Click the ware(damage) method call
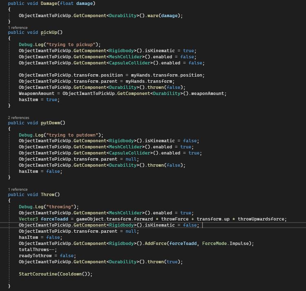The height and width of the screenshot is (291, 306). [165, 15]
